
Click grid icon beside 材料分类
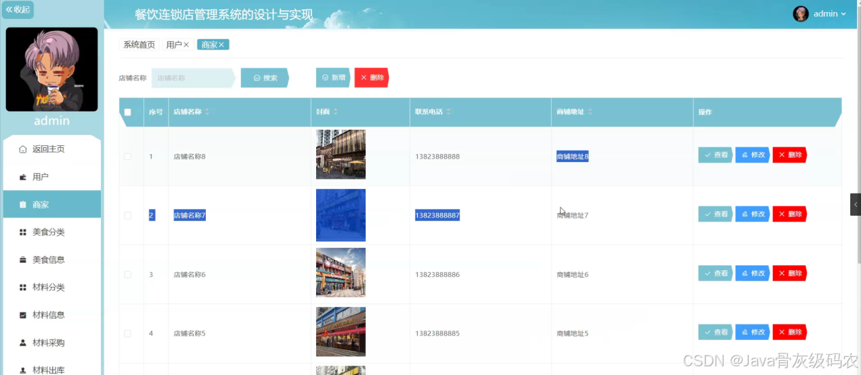tap(23, 287)
